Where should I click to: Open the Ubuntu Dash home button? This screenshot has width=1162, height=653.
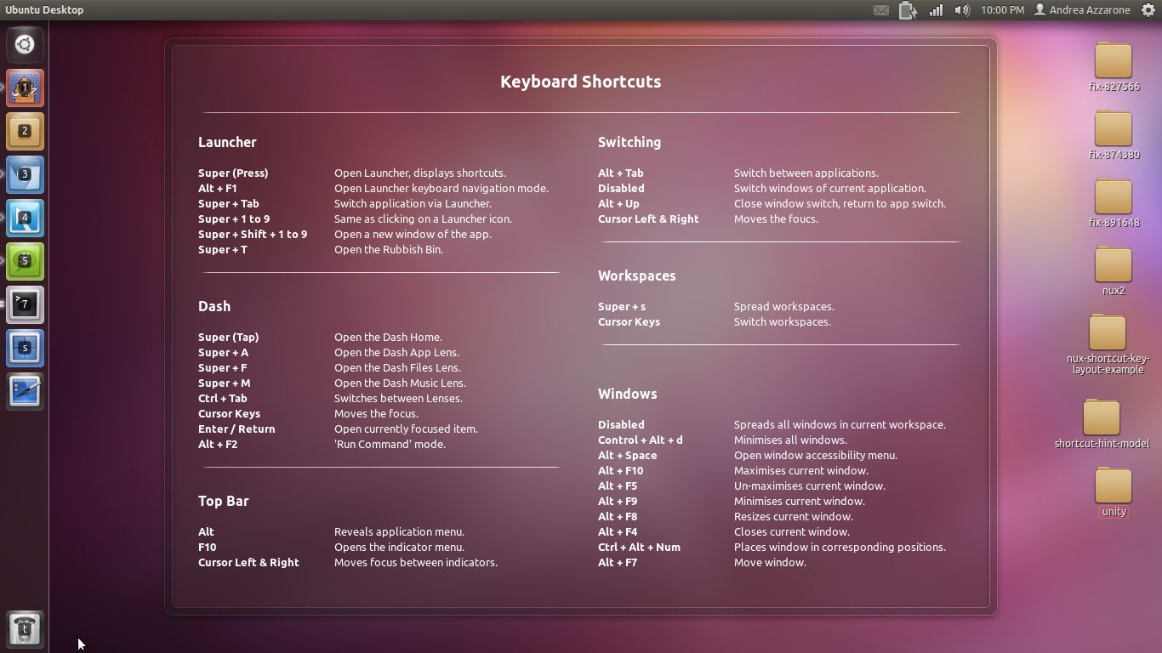click(x=24, y=44)
